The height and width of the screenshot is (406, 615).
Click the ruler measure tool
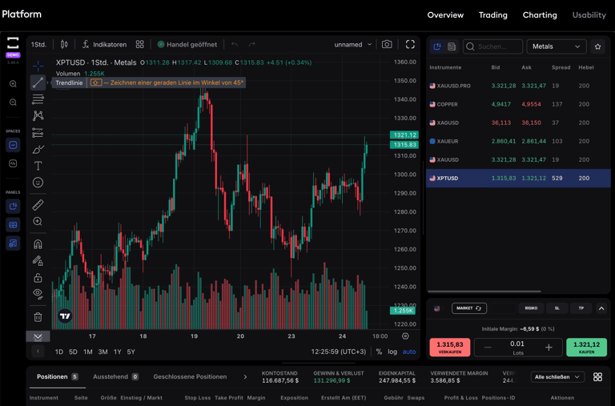38,205
